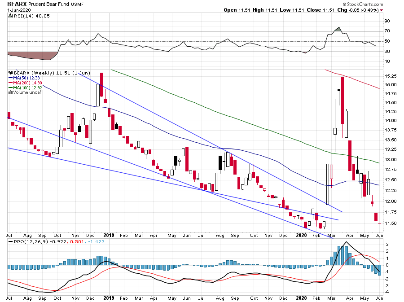
Task: Click the BEARX ticker symbol in the header
Action: click(x=17, y=4)
